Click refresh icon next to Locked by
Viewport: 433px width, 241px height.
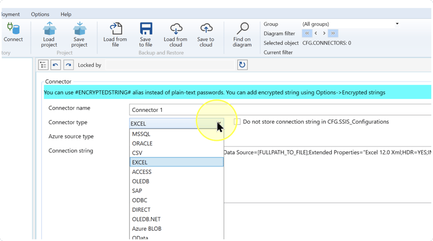pos(242,65)
